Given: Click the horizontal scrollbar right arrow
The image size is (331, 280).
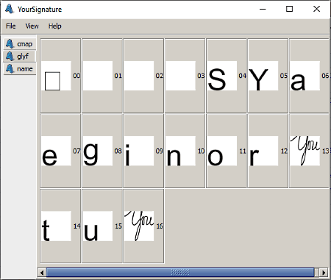Looking at the screenshot, I should point(324,273).
